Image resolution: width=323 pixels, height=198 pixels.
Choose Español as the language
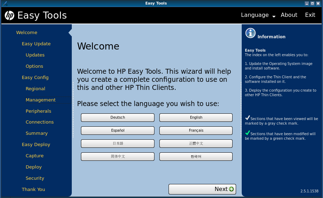pos(118,130)
